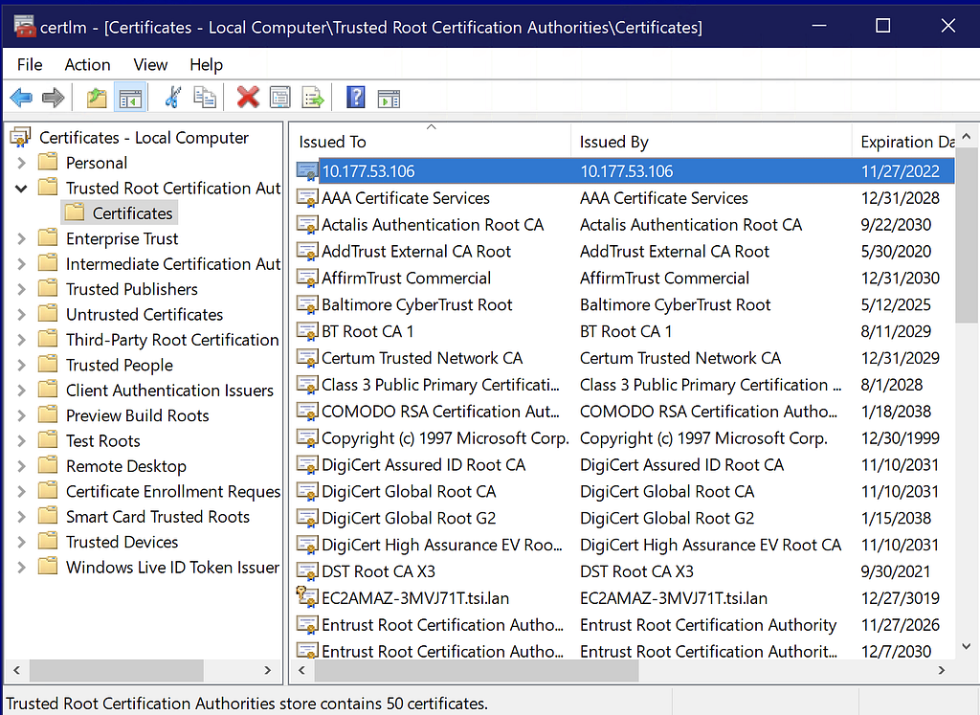Click the red X Delete icon
The image size is (980, 715).
click(248, 98)
